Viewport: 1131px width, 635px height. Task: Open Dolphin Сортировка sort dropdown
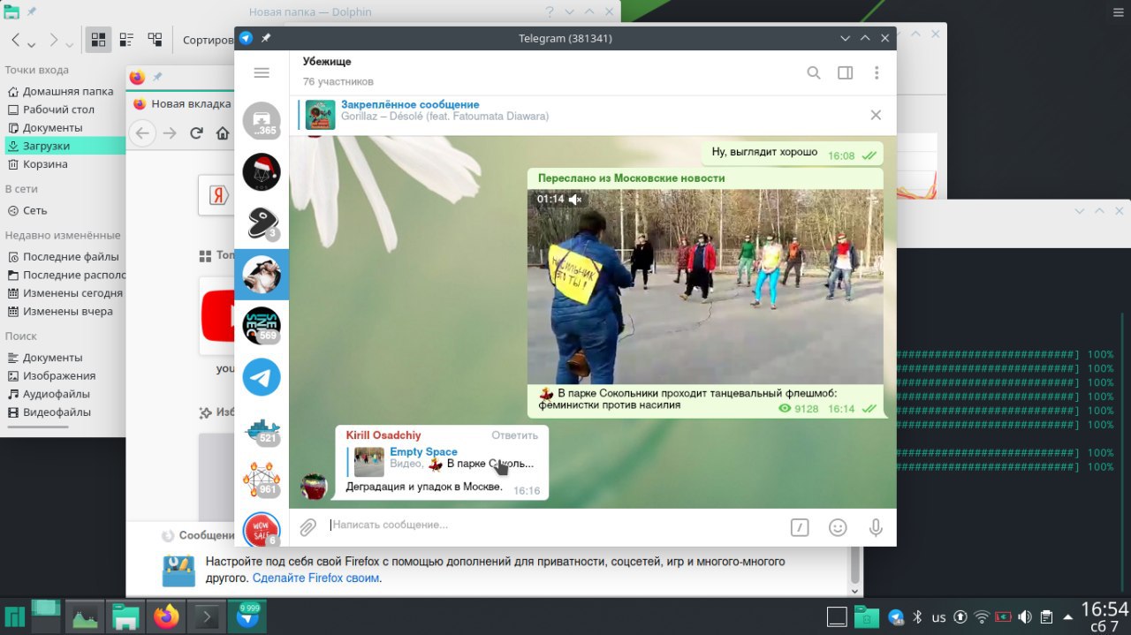pyautogui.click(x=209, y=40)
